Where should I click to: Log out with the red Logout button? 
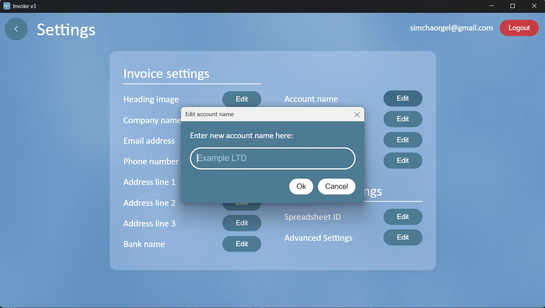pos(519,28)
